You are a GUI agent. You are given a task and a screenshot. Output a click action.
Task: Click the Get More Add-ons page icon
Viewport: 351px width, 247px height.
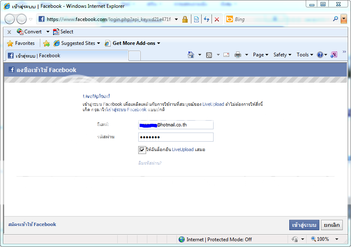[x=107, y=43]
